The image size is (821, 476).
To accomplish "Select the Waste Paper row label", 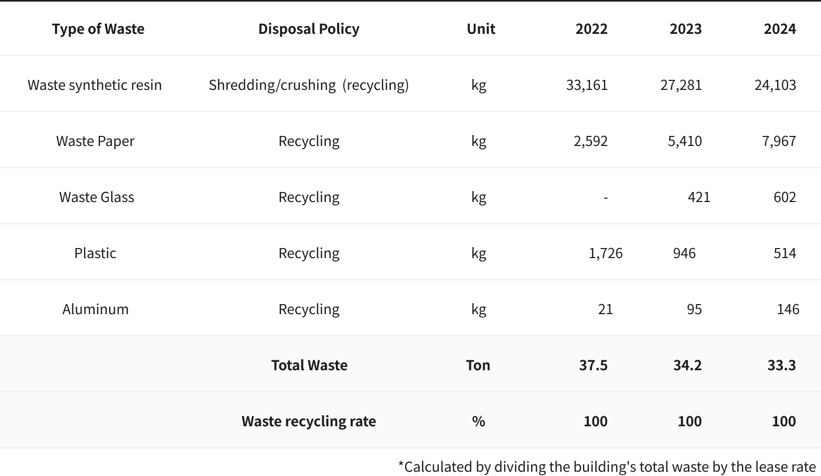I will coord(95,141).
